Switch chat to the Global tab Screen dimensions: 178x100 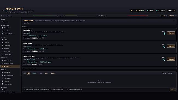pos(34,73)
